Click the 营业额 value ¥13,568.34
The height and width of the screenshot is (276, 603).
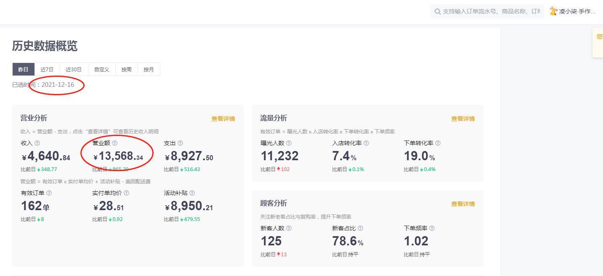coord(118,157)
